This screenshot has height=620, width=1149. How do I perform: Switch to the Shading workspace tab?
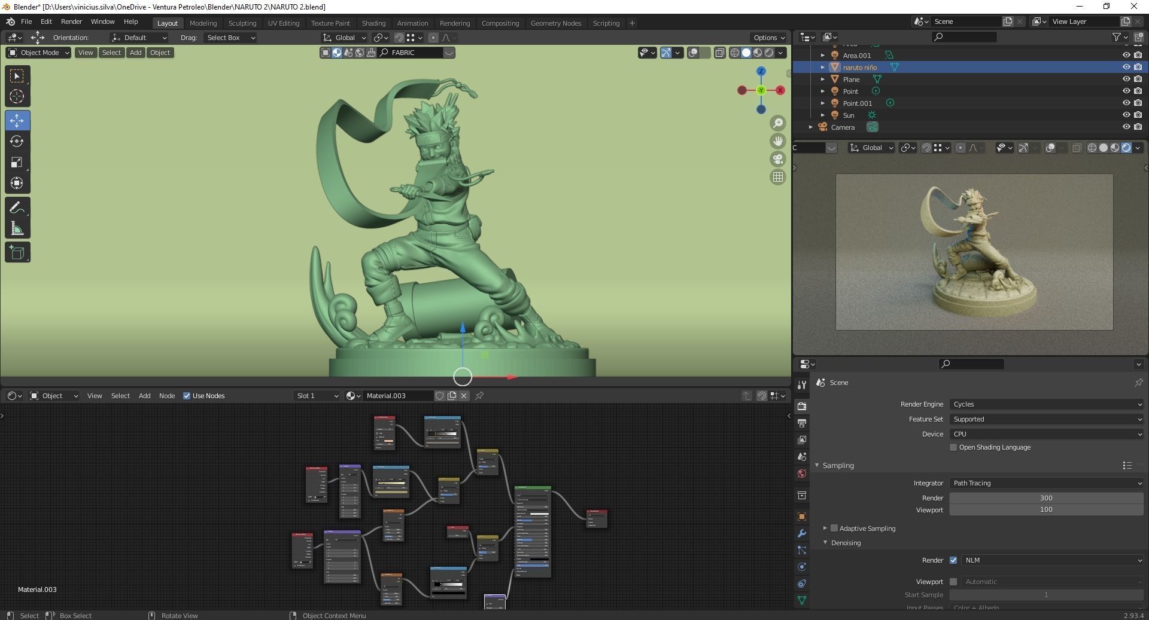(x=373, y=23)
